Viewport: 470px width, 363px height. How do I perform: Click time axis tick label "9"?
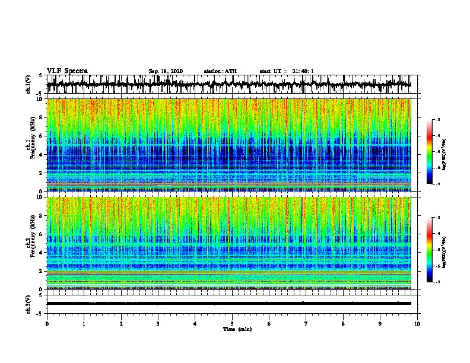click(x=380, y=324)
